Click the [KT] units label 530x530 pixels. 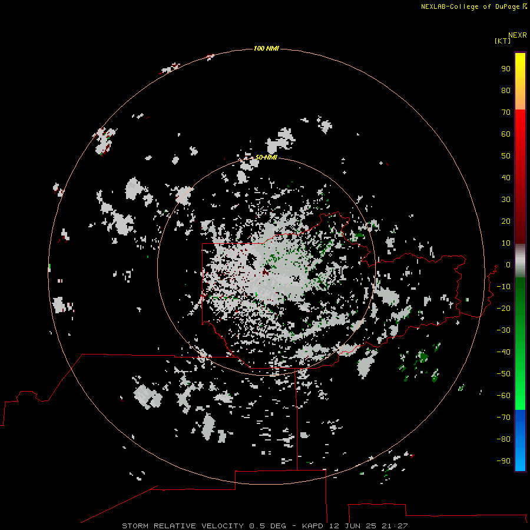[x=502, y=41]
